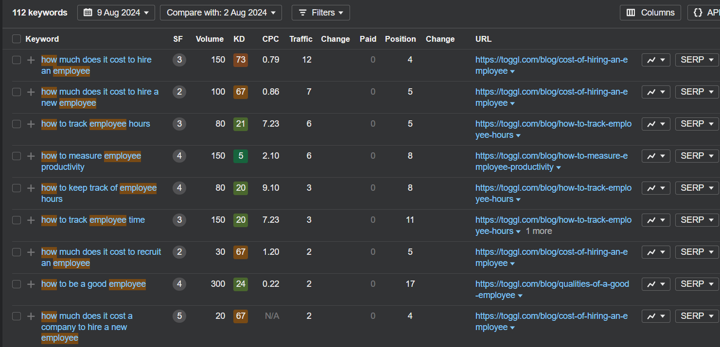Open 'Compare with: 2 Aug 2024' dropdown
This screenshot has height=347, width=720.
pyautogui.click(x=221, y=13)
